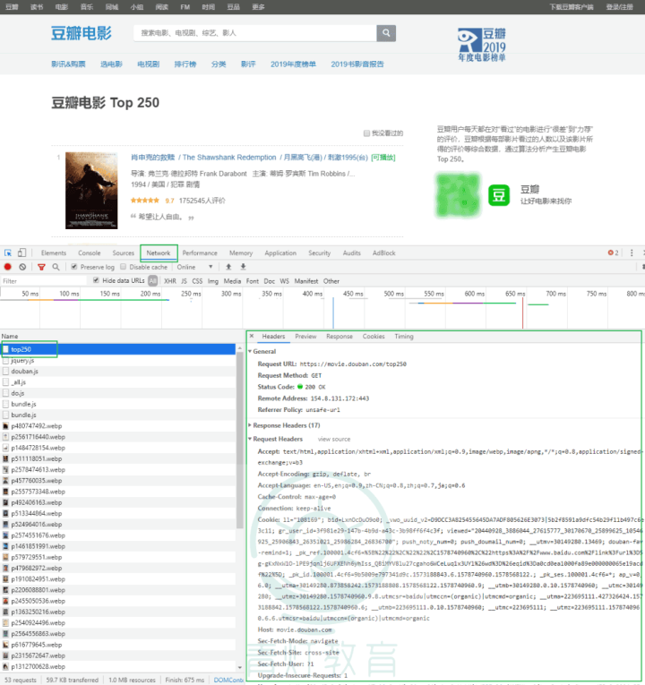Viewport: 645px width, 685px height.
Task: Click the Douban 2019 annual ranking logo
Action: tap(482, 45)
